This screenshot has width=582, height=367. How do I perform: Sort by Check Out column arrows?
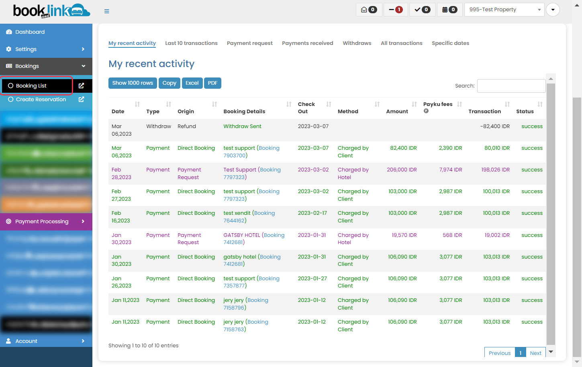point(329,104)
